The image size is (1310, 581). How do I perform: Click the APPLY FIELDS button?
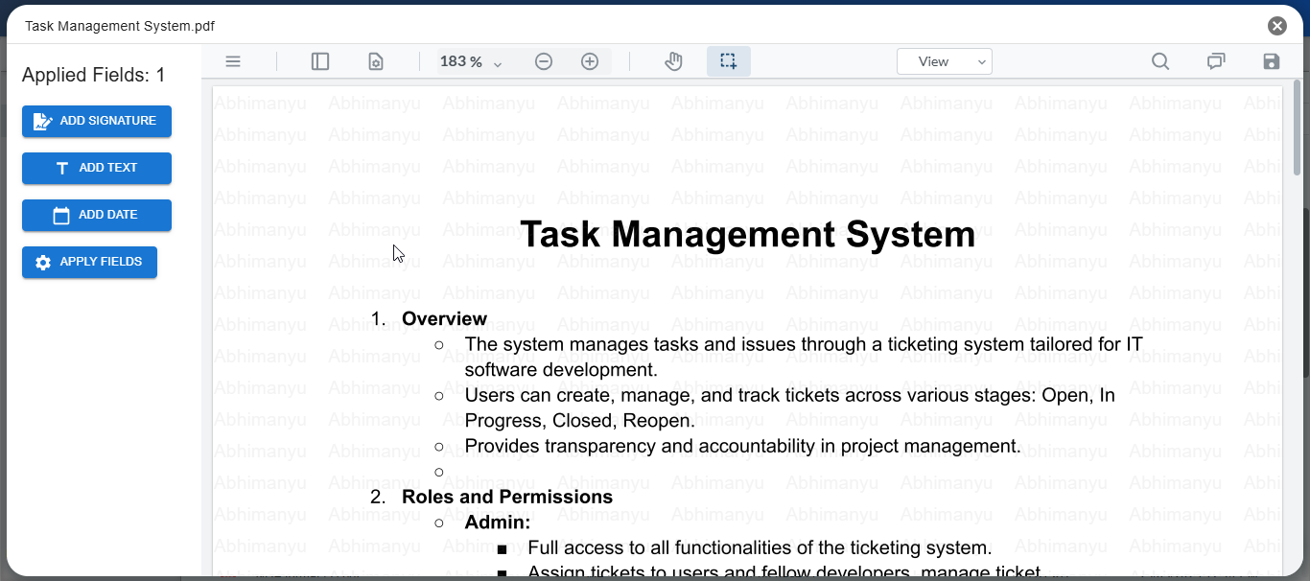point(89,262)
